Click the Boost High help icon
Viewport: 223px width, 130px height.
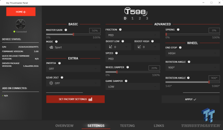(153, 41)
